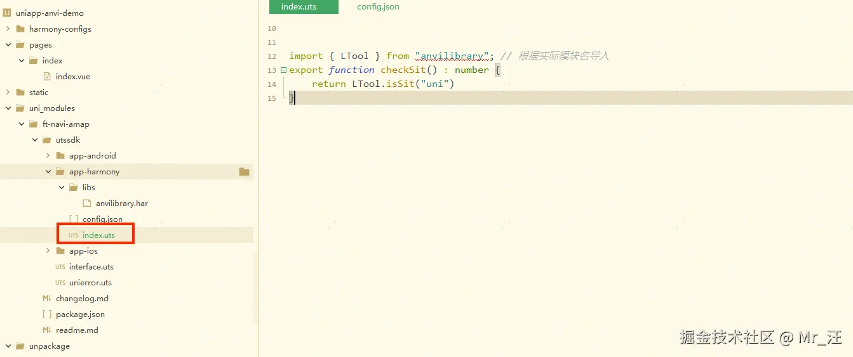Place cursor at closing brace on line 15

(x=292, y=98)
